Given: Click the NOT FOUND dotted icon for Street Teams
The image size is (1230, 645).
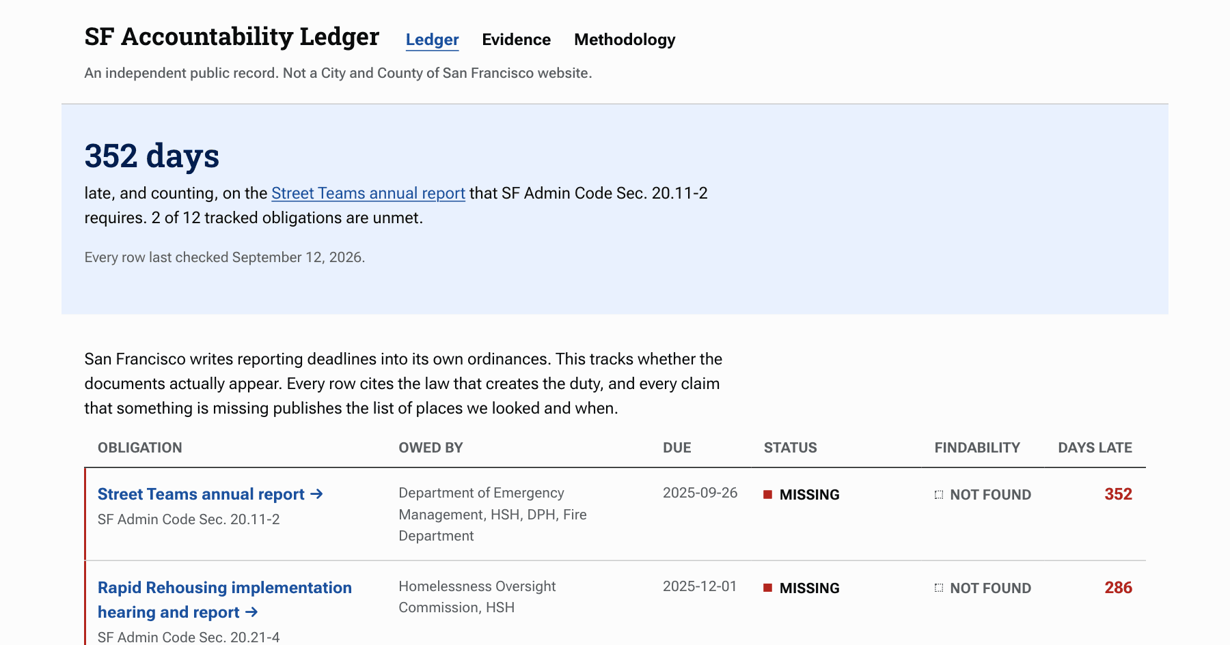Looking at the screenshot, I should point(939,495).
